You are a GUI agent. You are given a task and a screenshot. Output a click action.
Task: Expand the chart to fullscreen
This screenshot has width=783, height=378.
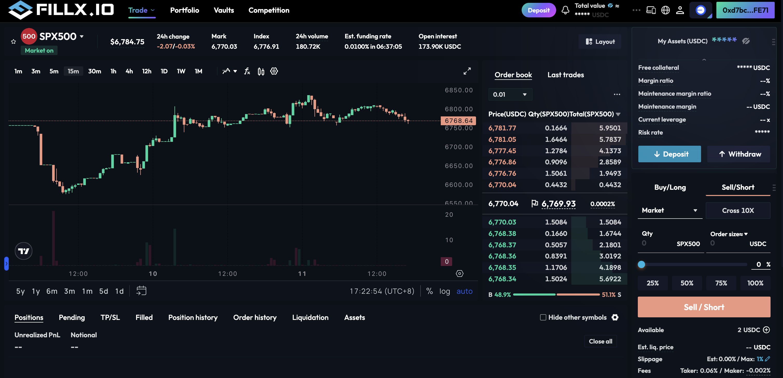(x=467, y=71)
